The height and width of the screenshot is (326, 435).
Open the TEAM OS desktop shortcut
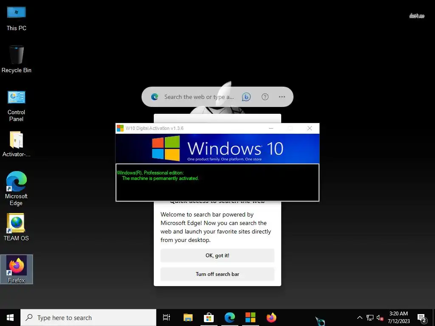point(17,228)
